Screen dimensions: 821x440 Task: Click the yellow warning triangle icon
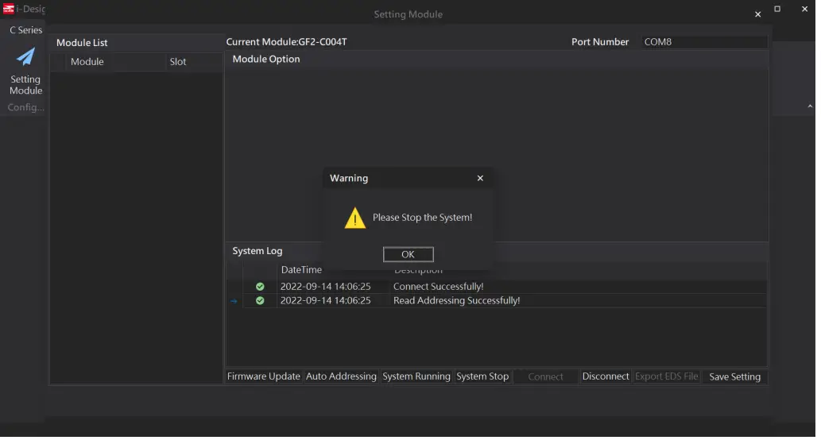(354, 218)
